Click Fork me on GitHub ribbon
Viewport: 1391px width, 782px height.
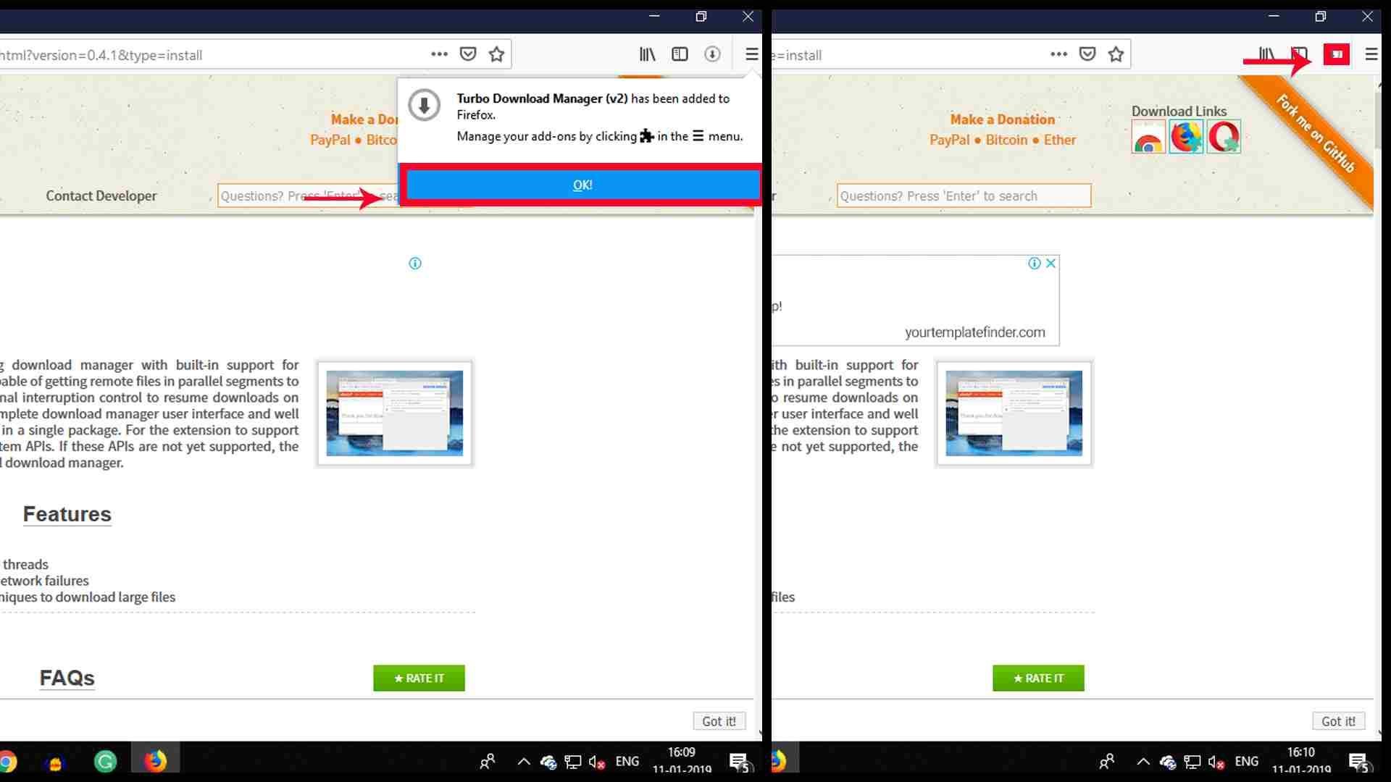(1315, 134)
